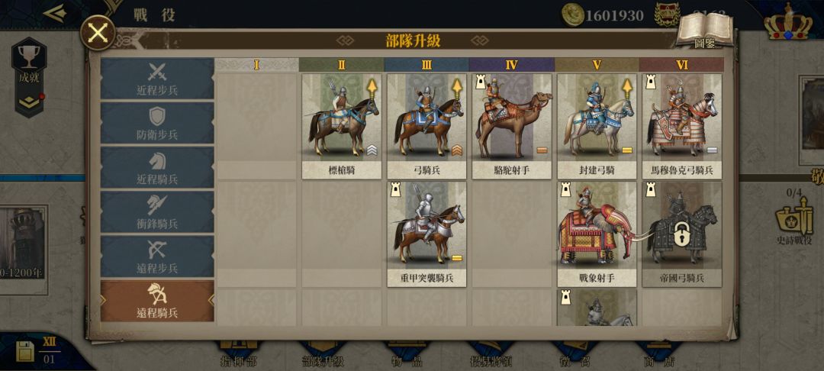Open the 圖鑑 book icon
The height and width of the screenshot is (371, 824).
(704, 29)
